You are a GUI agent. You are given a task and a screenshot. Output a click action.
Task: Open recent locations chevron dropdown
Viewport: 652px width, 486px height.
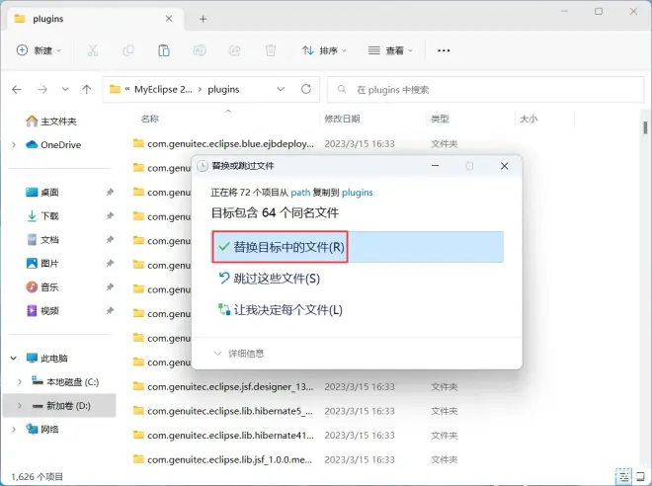coord(65,89)
